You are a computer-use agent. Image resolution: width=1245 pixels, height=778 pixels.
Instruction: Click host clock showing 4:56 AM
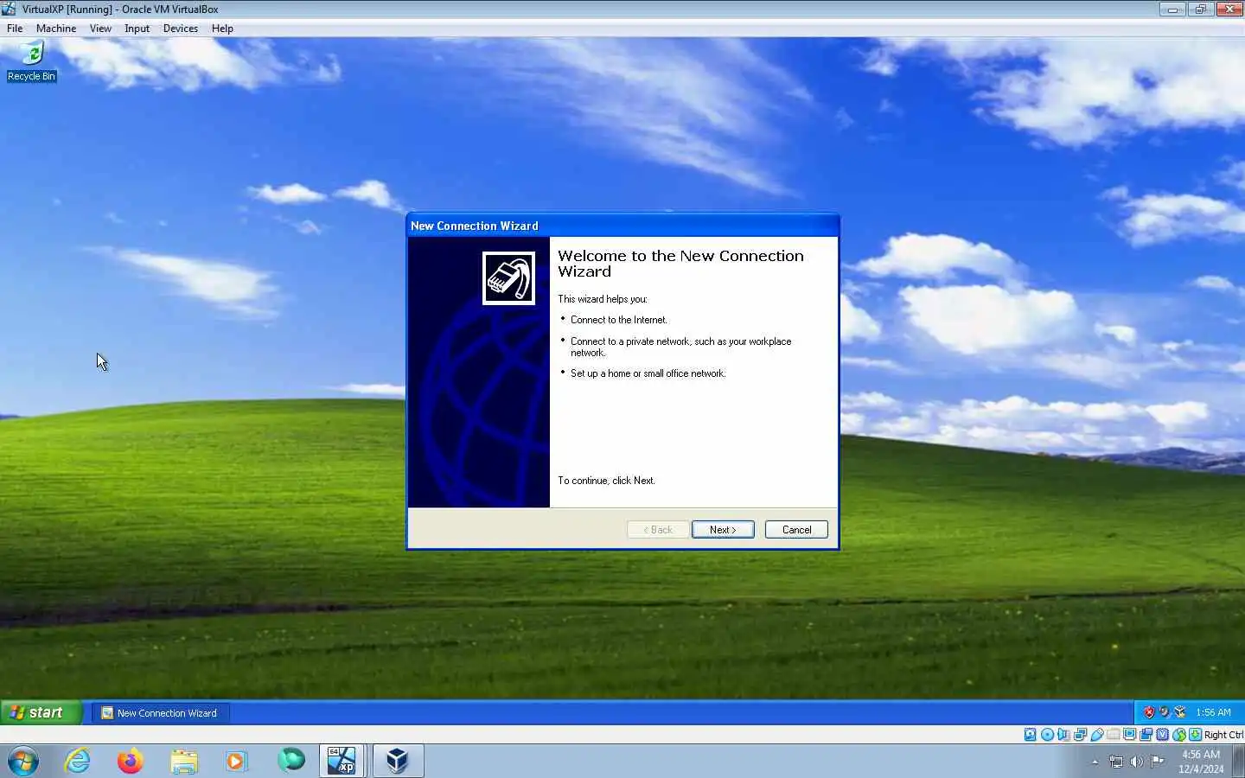[x=1201, y=762]
